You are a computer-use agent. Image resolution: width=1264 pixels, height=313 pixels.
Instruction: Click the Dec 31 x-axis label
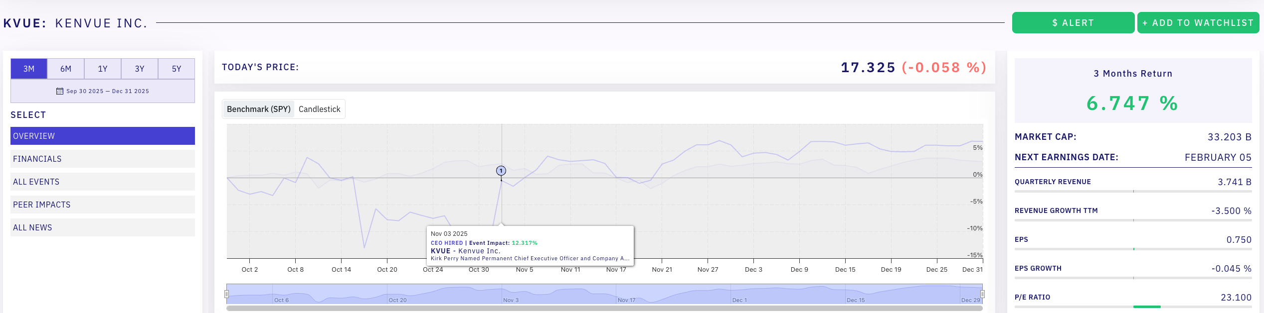[972, 270]
